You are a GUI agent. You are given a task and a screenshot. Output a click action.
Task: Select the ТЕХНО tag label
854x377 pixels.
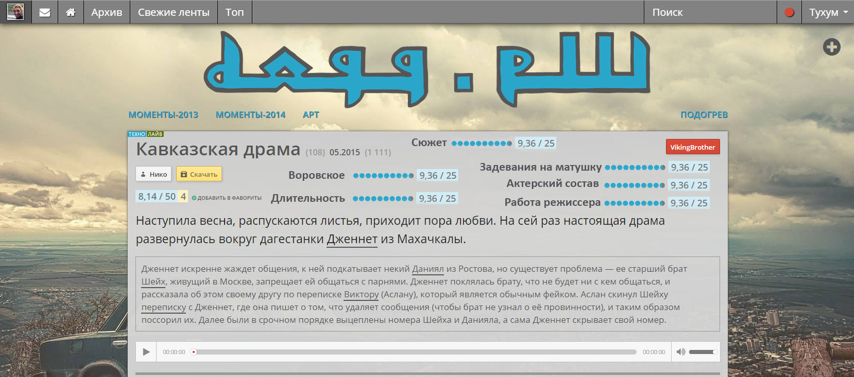click(x=137, y=134)
